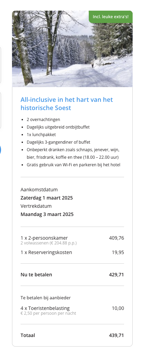146x349 pixels.
Task: Click the room price 409,76
Action: (x=117, y=238)
